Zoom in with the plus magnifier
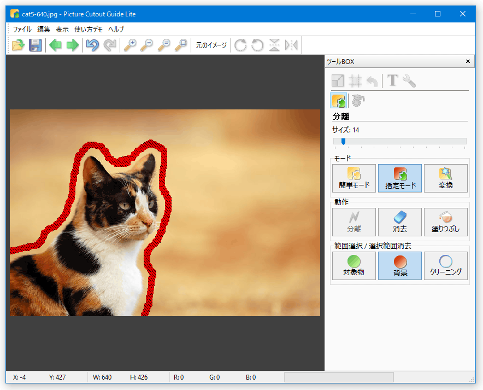The image size is (483, 390). coord(130,45)
